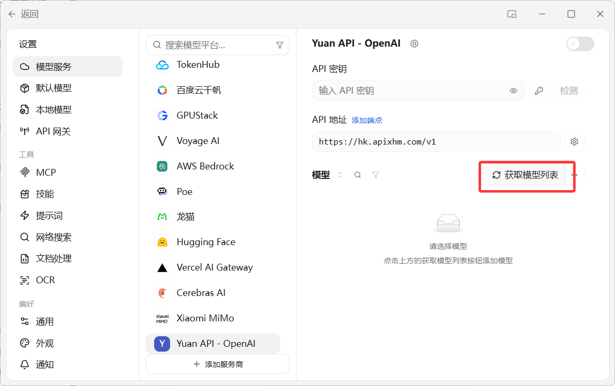Click the AWS Bedrock logo icon
The width and height of the screenshot is (615, 386).
point(162,166)
